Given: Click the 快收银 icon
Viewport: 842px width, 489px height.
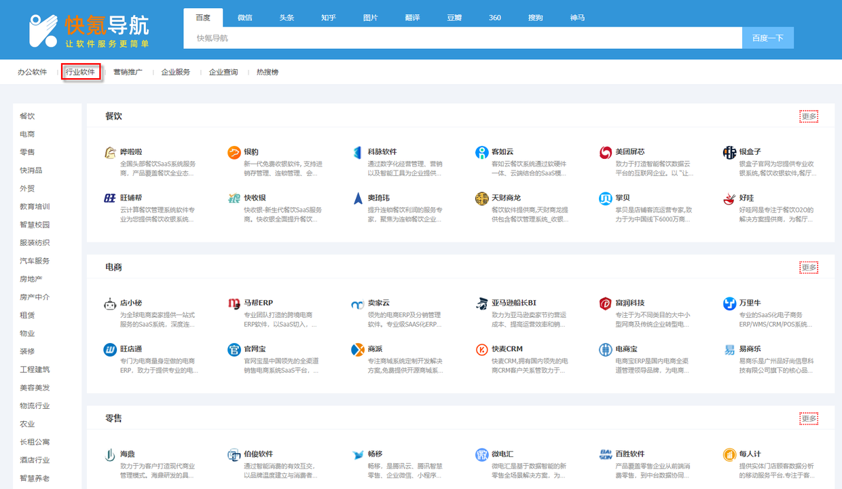Looking at the screenshot, I should coord(234,198).
